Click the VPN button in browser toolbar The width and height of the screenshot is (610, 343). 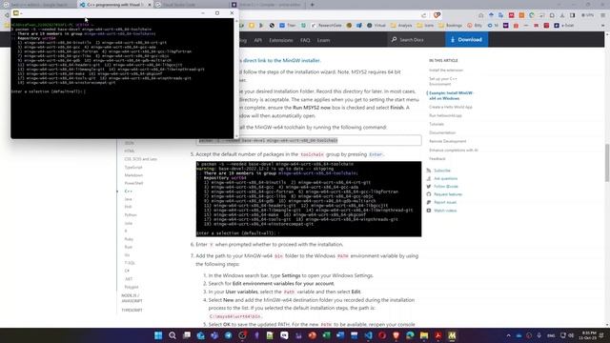(587, 15)
